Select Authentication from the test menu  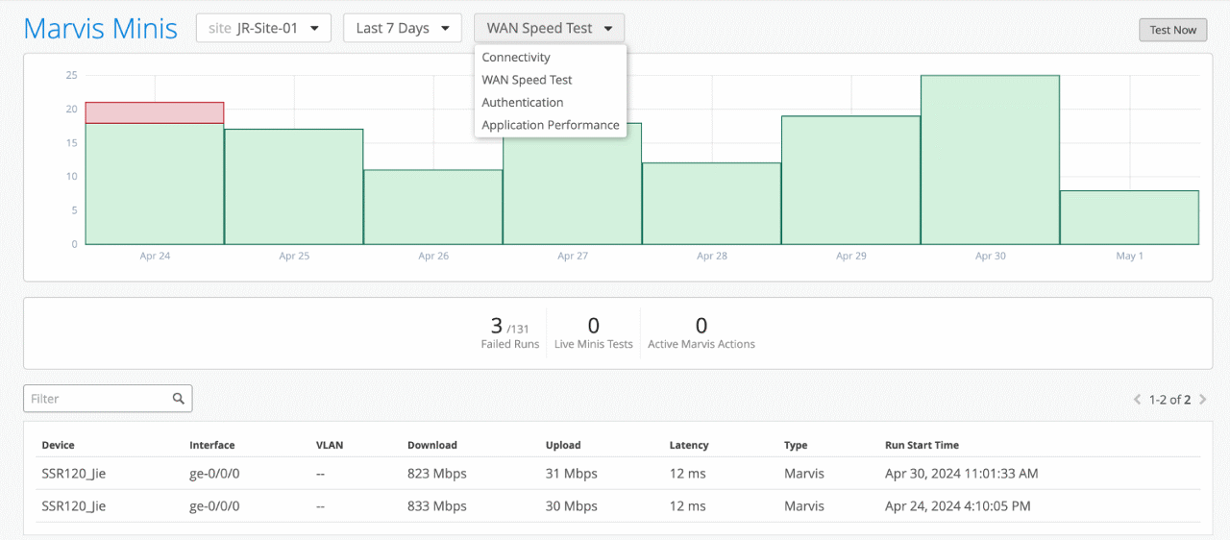[x=523, y=102]
